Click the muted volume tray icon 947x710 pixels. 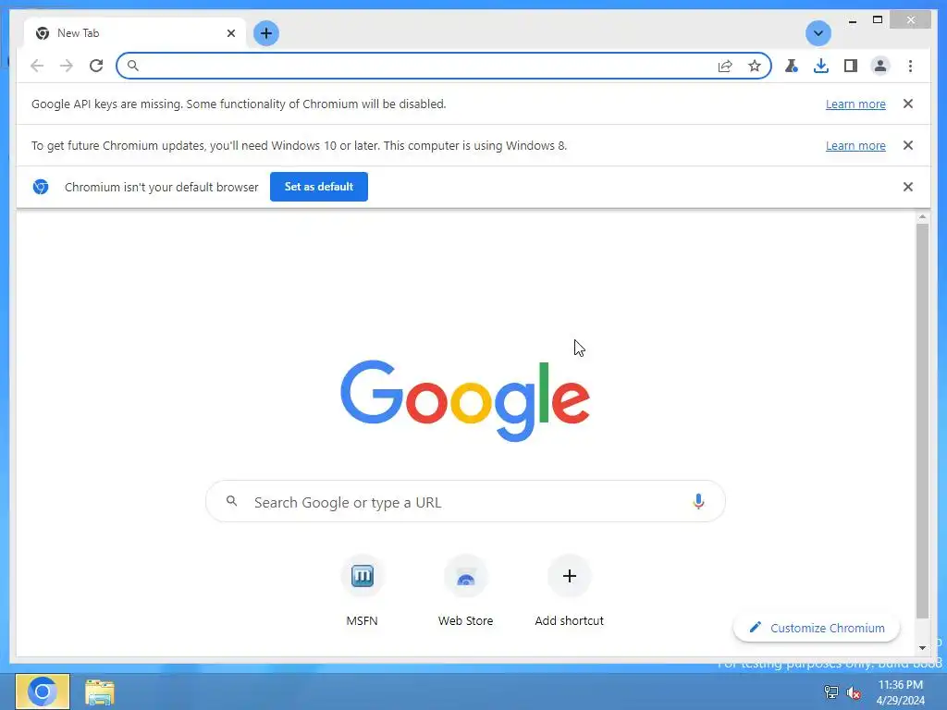tap(854, 692)
